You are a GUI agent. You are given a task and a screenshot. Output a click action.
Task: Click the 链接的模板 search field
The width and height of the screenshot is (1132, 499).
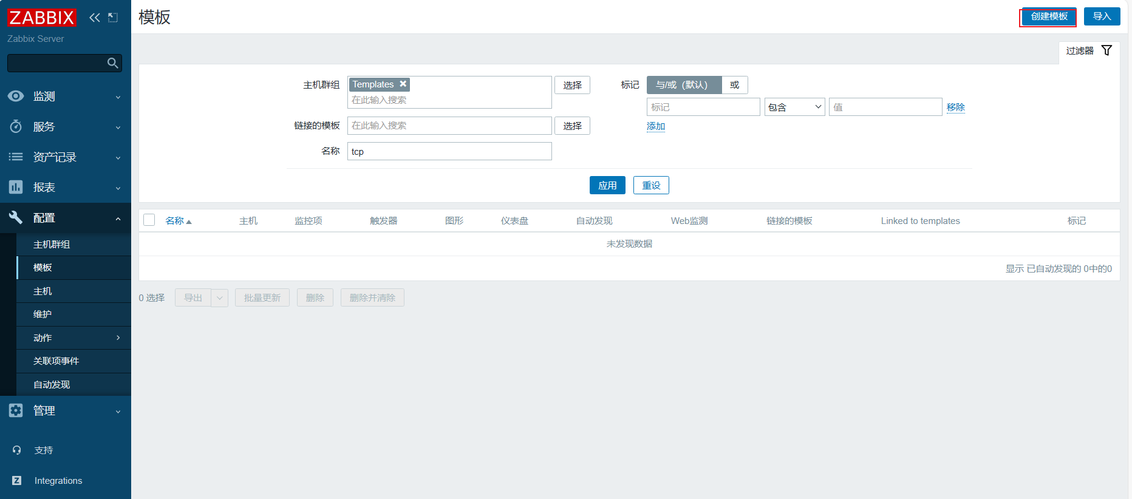[x=449, y=126]
